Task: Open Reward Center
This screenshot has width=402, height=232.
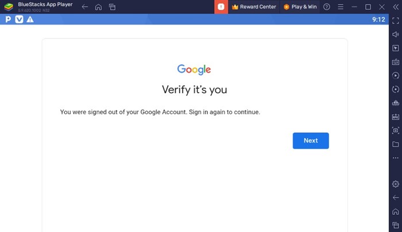Action: (254, 7)
